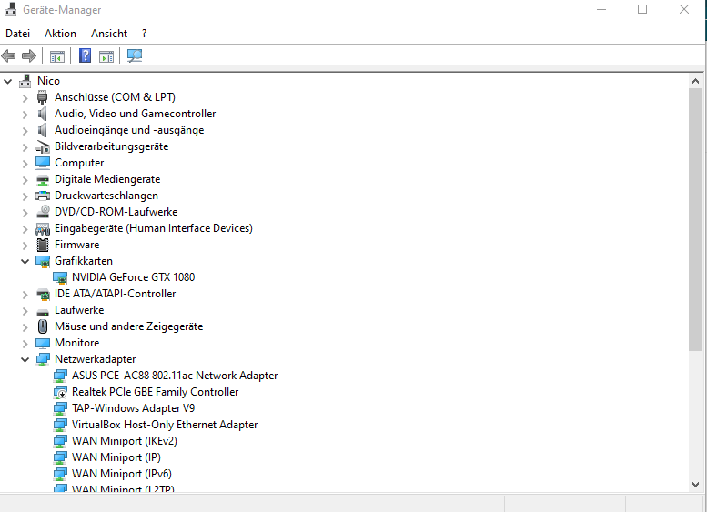
Task: Expand Audioeingänge und -ausgänge chevron
Action: click(x=25, y=131)
